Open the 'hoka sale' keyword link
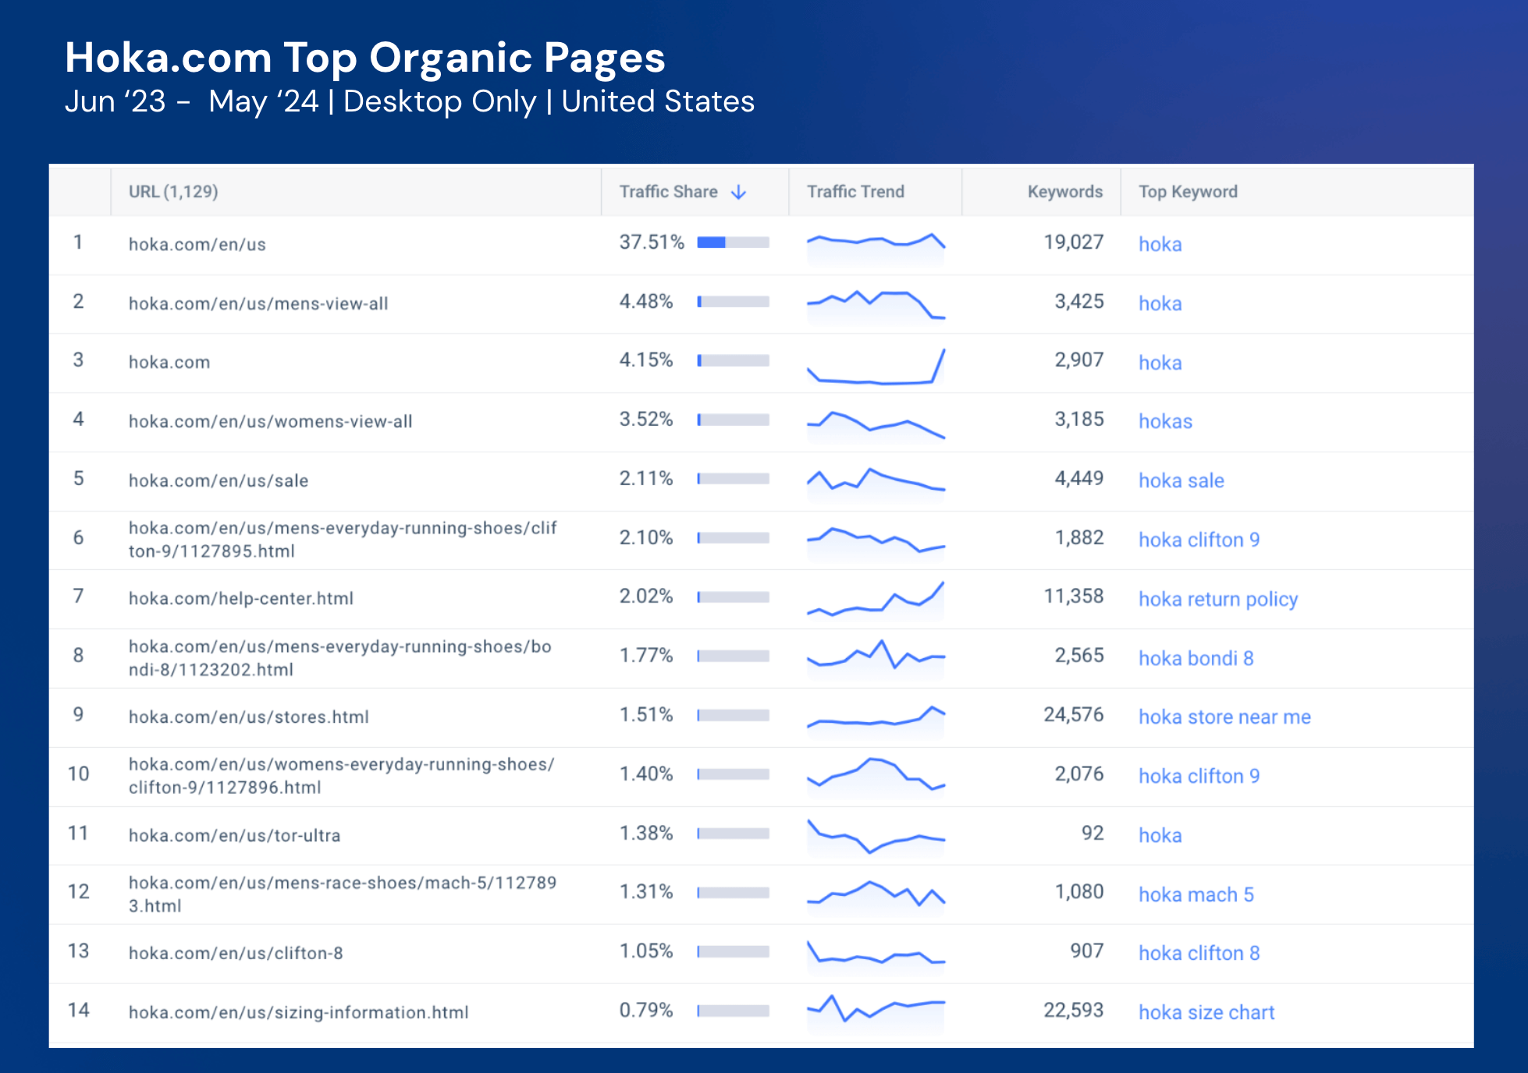The image size is (1528, 1073). [1181, 480]
